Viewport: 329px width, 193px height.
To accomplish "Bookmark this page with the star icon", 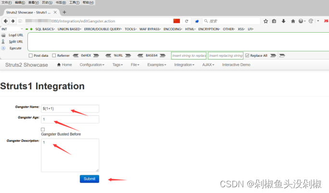I will [266, 21].
